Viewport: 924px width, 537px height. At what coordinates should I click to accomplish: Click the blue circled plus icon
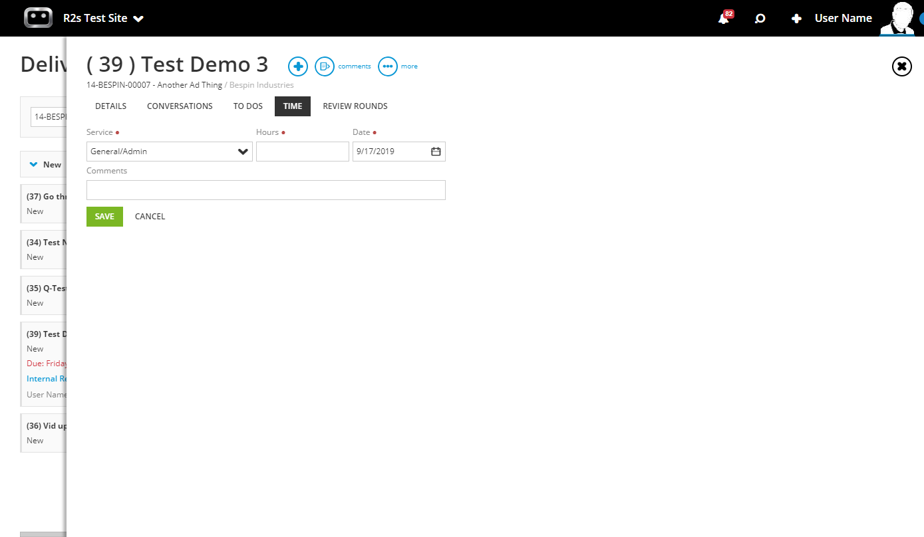click(x=298, y=66)
